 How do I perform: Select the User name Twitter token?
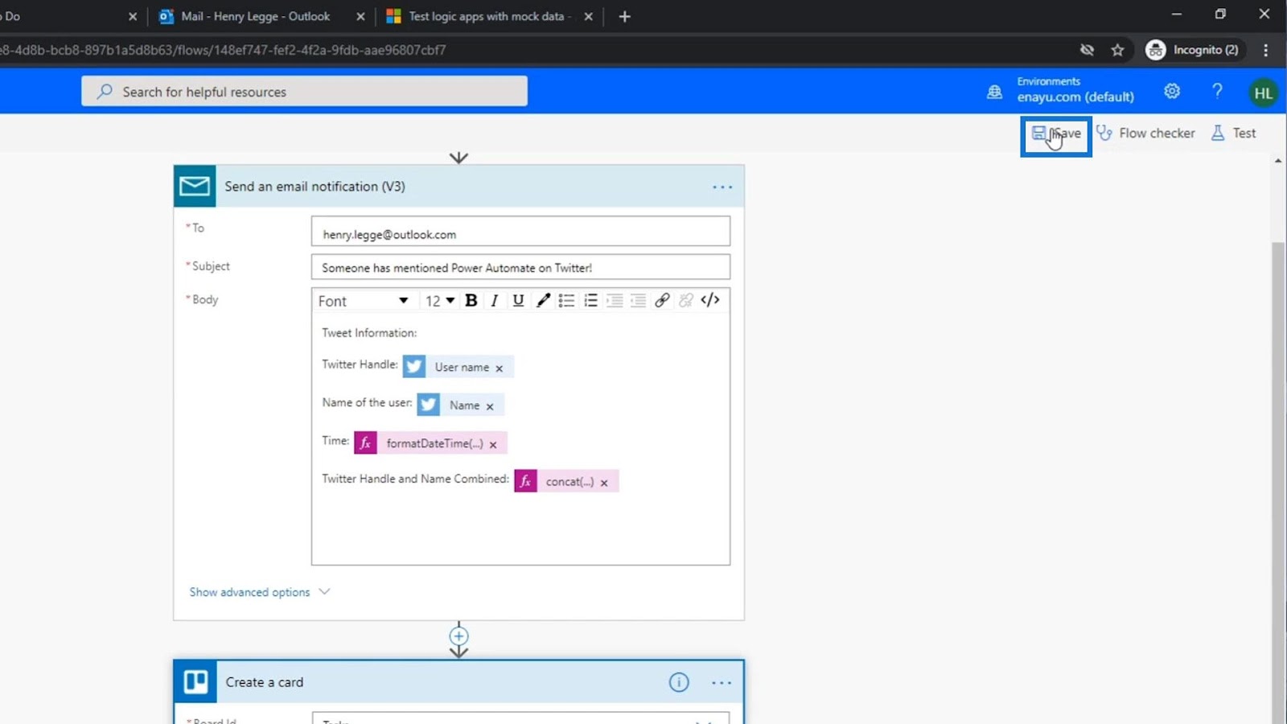(x=458, y=367)
